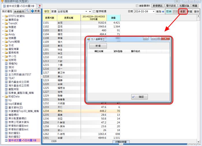Click the 總量 column header

[x=113, y=18]
